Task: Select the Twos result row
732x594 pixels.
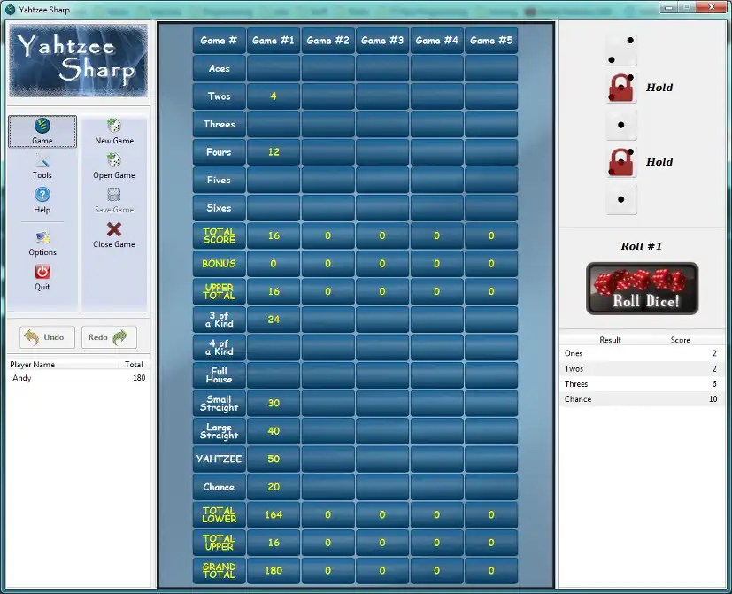Action: 641,369
